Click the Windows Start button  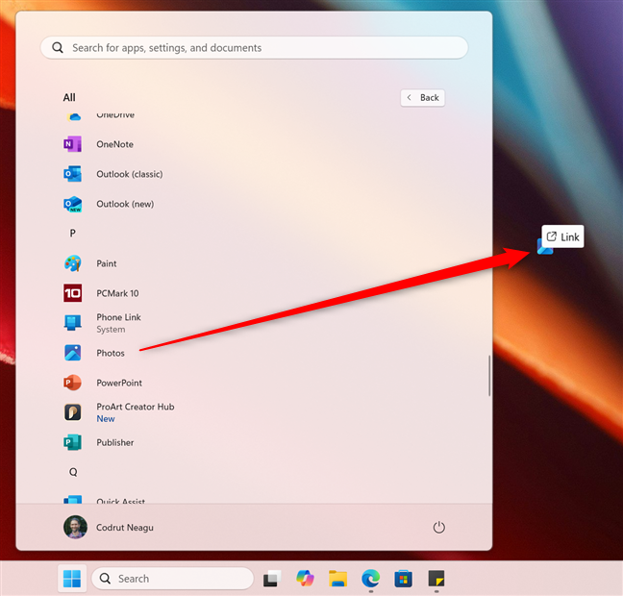pos(72,579)
